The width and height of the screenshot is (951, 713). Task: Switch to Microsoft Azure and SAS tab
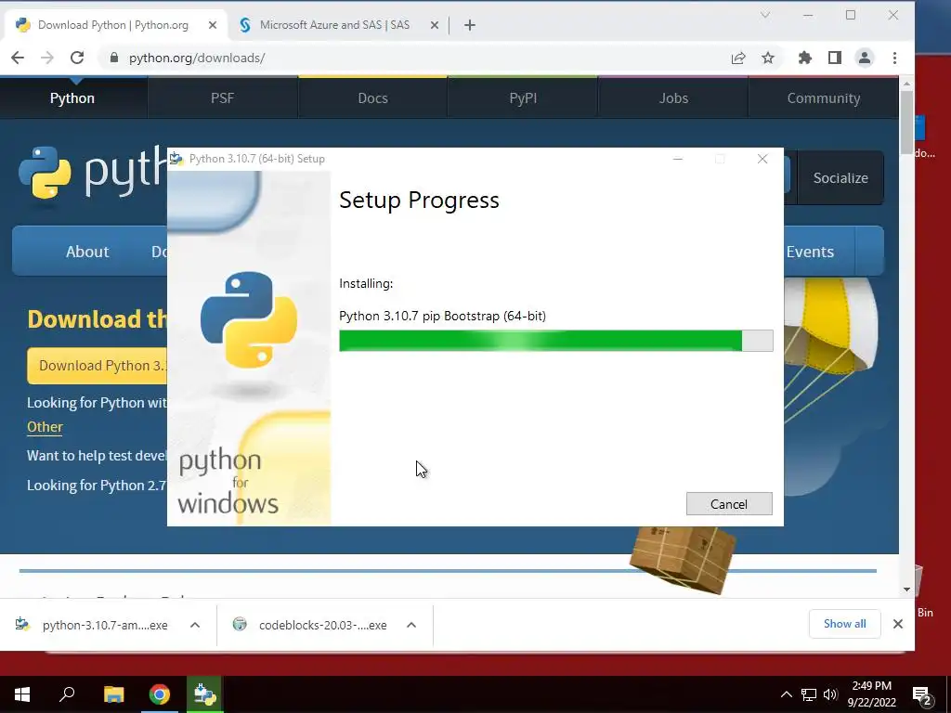[333, 25]
